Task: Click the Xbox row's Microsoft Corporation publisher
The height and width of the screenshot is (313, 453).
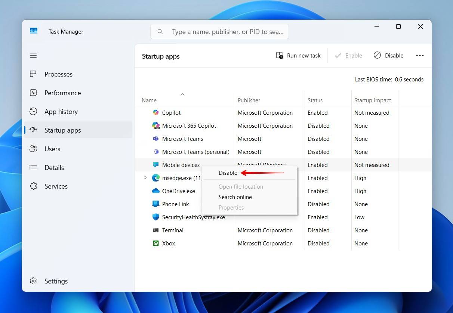Action: pos(265,243)
